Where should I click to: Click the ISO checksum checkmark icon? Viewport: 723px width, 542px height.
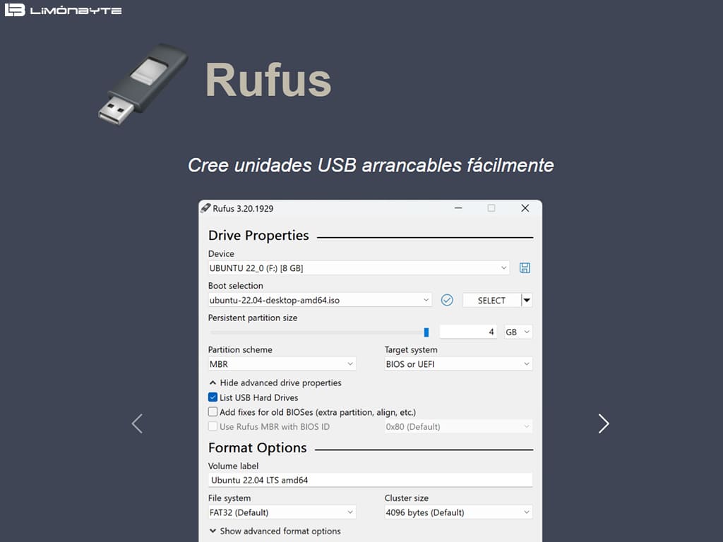(447, 300)
